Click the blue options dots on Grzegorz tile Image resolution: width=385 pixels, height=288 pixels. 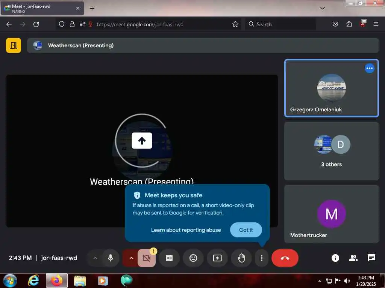369,68
